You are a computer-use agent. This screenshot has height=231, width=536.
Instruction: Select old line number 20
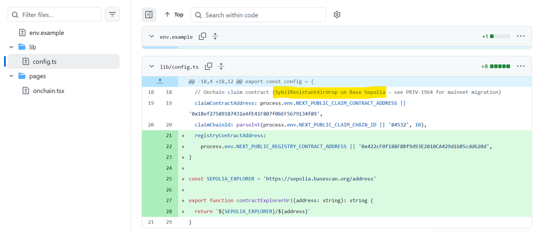(x=151, y=125)
